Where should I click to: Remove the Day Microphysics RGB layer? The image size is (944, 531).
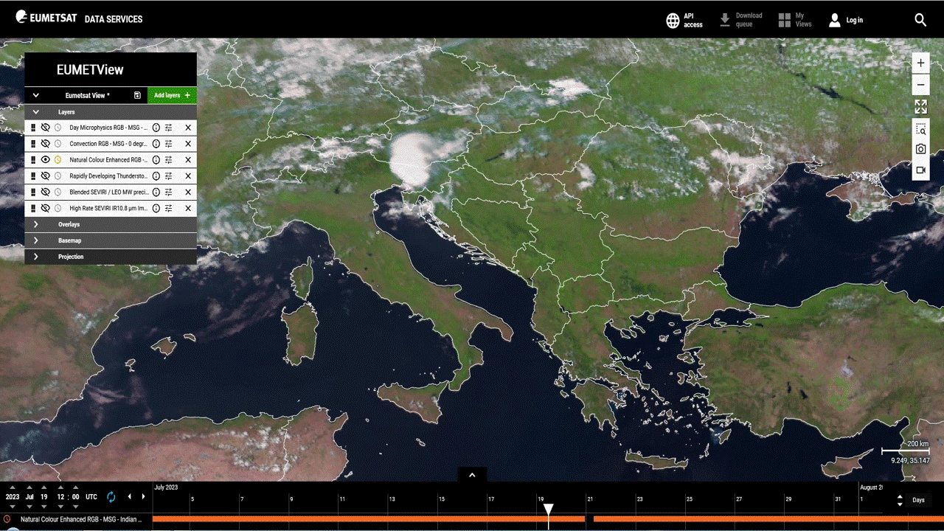pos(188,128)
